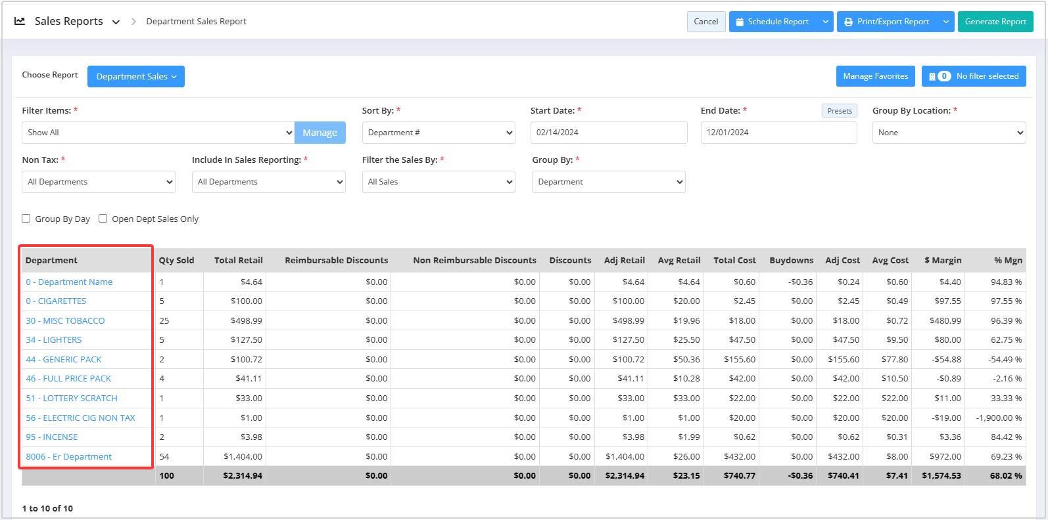Open the Group By Department dropdown

pyautogui.click(x=609, y=182)
